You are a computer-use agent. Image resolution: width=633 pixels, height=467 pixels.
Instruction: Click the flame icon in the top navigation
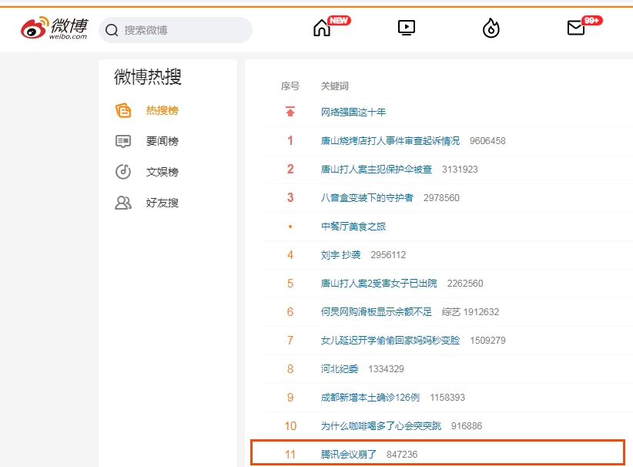click(x=491, y=29)
